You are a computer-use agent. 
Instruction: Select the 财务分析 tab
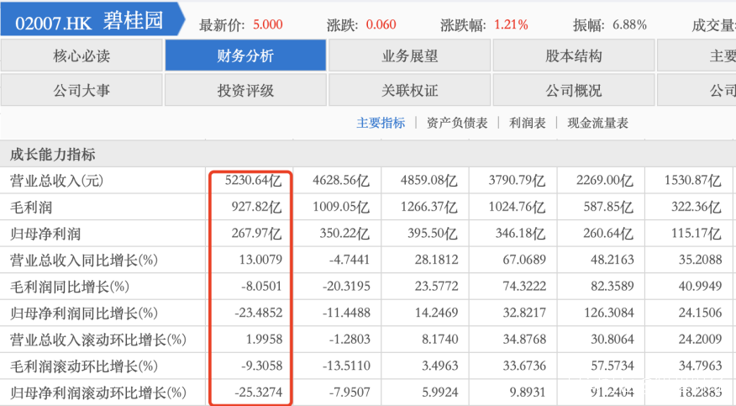245,55
